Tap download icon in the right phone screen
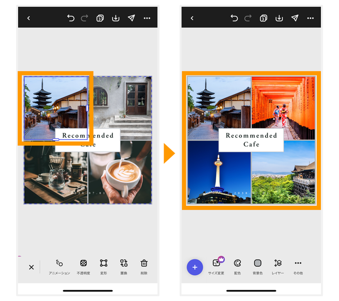The height and width of the screenshot is (301, 339). click(279, 18)
